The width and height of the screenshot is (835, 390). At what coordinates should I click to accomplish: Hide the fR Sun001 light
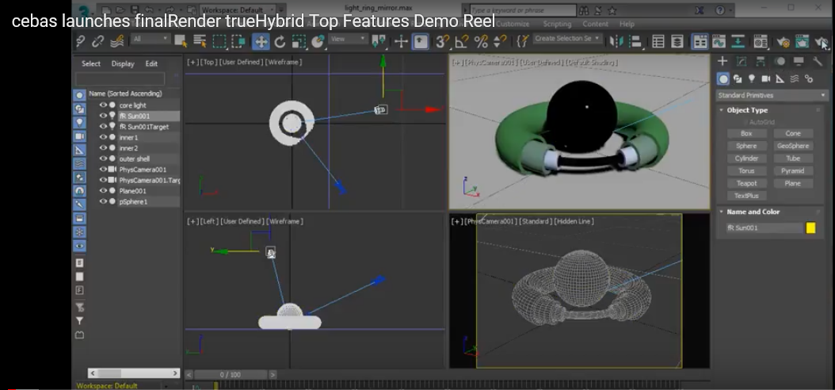103,116
